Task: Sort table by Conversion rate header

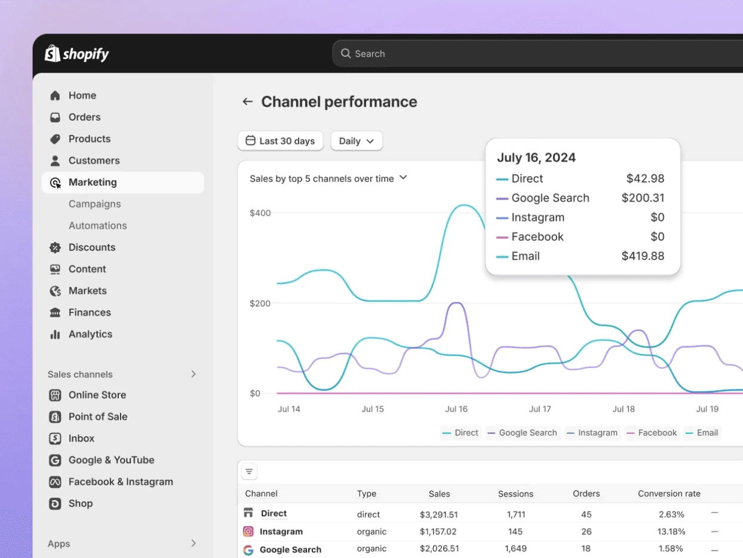Action: click(669, 493)
